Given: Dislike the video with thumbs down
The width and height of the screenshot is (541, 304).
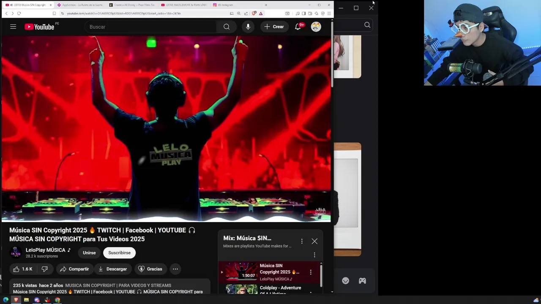Looking at the screenshot, I should 44,269.
